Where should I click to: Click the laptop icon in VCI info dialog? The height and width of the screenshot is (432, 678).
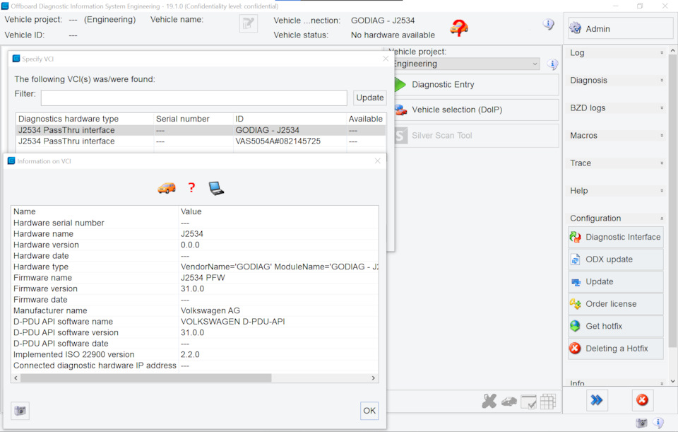216,188
